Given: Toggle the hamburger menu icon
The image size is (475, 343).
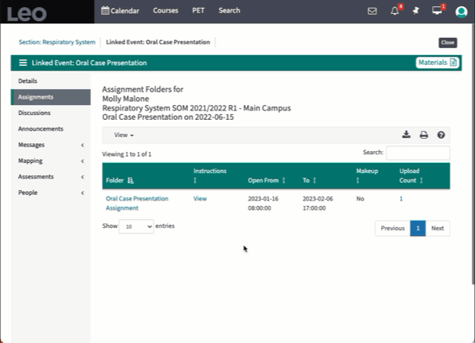Looking at the screenshot, I should point(23,63).
